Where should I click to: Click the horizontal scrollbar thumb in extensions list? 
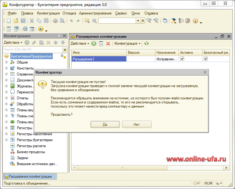click(x=122, y=168)
